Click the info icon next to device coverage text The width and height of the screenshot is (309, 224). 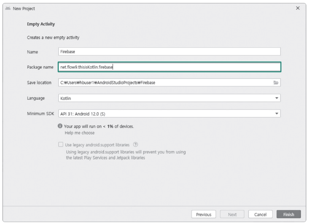pos(60,126)
